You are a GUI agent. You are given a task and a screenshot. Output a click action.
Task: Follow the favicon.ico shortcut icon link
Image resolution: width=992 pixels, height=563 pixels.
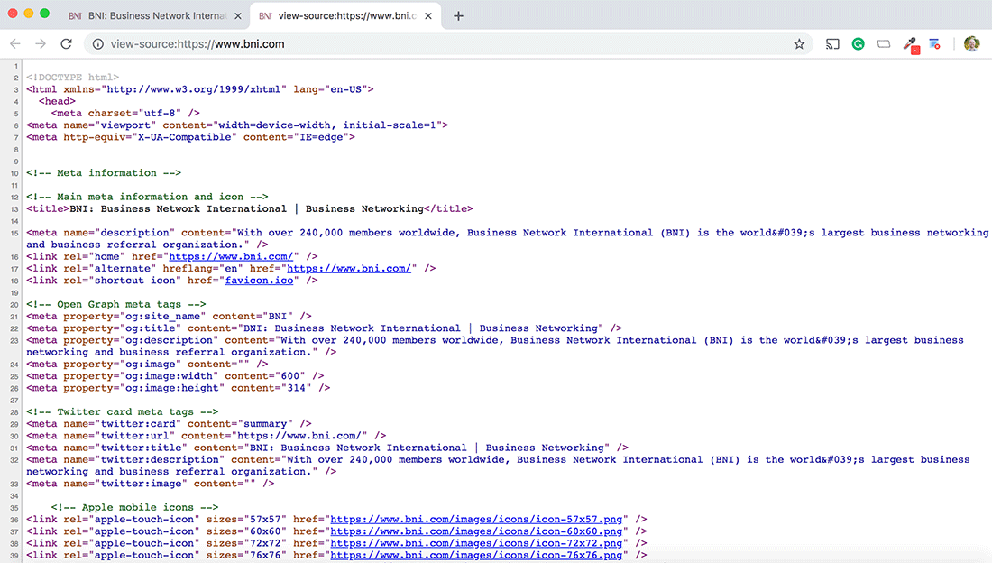[x=260, y=280]
